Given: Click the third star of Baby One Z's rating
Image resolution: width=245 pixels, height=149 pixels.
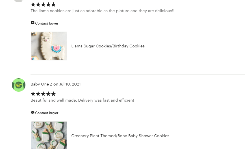Looking at the screenshot, I should (43, 94).
